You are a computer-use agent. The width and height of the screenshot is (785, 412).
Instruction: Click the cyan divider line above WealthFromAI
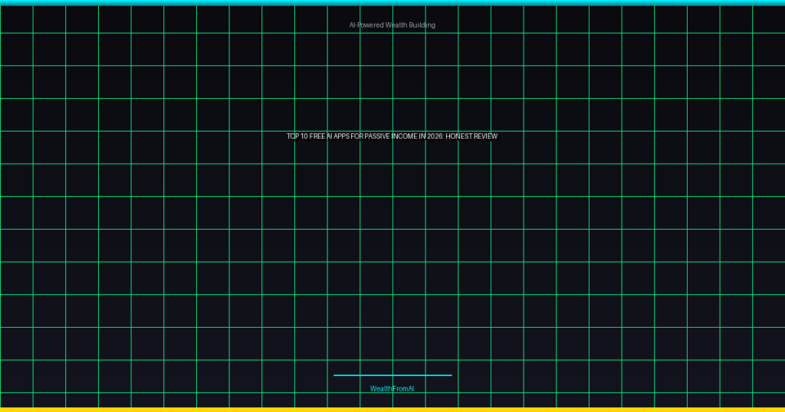point(392,375)
